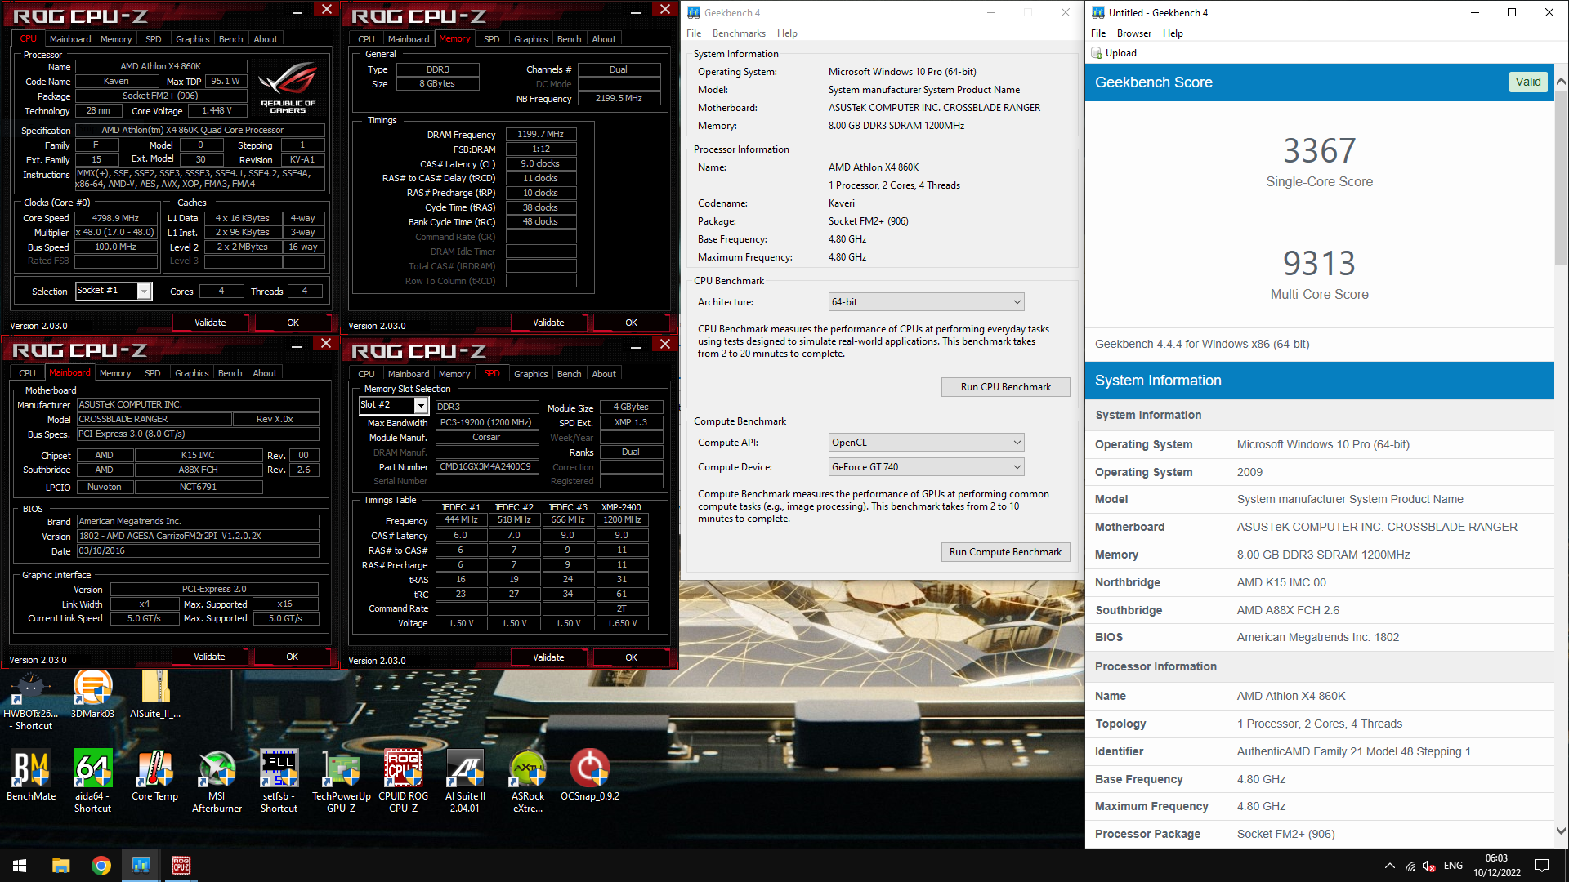Select CPU tab in bottom-right SPD window
This screenshot has height=882, width=1569.
[x=366, y=374]
